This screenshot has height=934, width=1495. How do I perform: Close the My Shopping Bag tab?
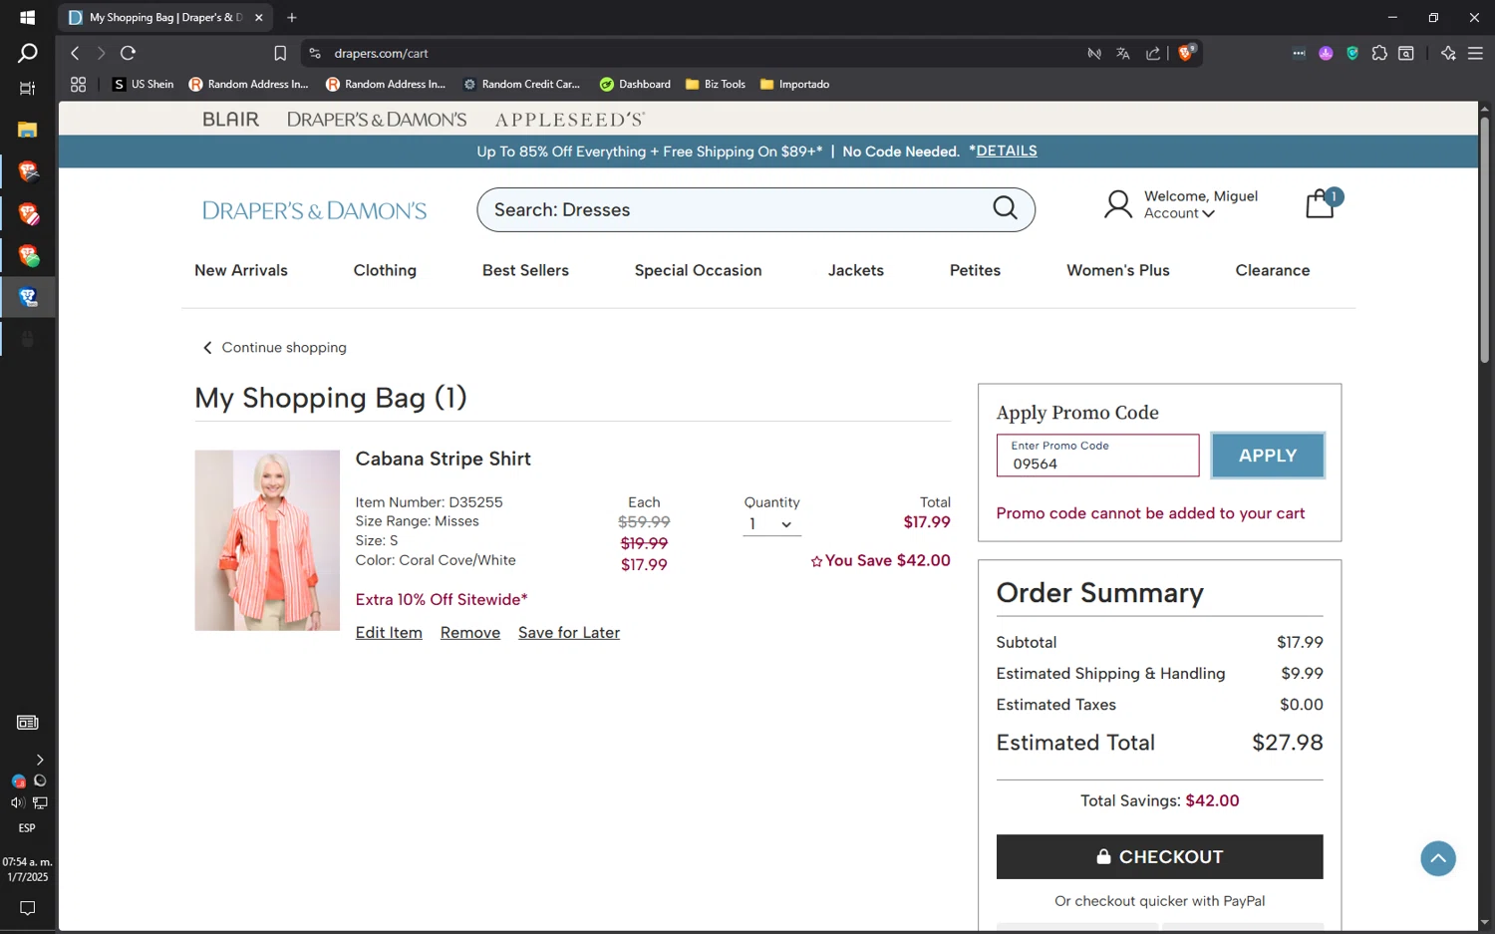pos(259,17)
